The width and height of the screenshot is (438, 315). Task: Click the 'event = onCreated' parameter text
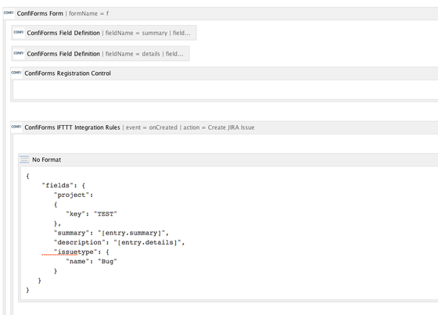152,127
